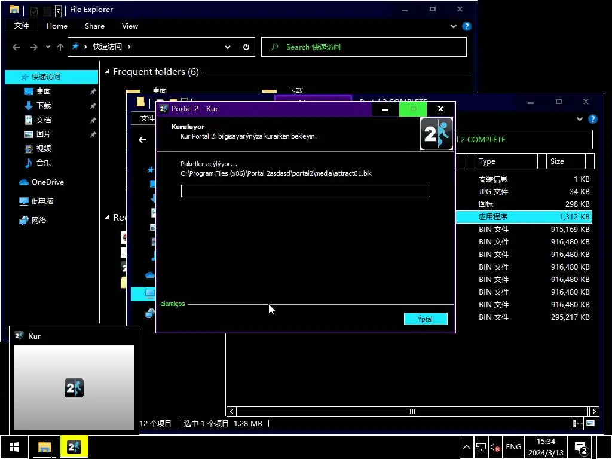
Task: Switch the ENG input language
Action: point(513,447)
